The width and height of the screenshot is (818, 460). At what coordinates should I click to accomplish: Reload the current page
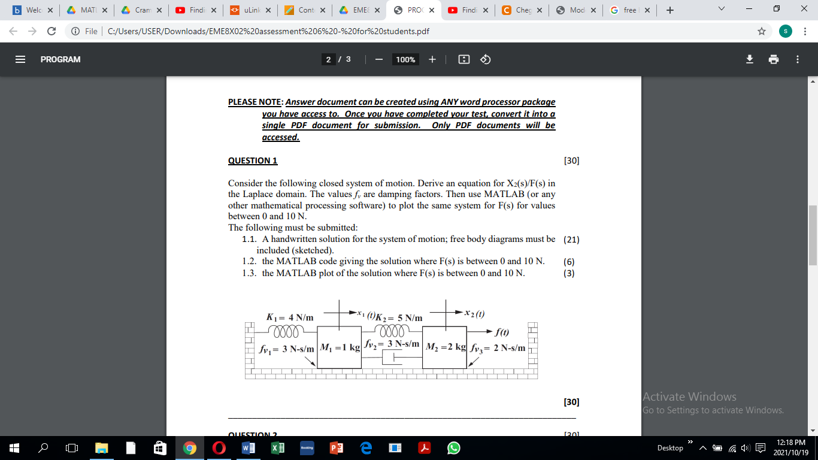coord(51,31)
